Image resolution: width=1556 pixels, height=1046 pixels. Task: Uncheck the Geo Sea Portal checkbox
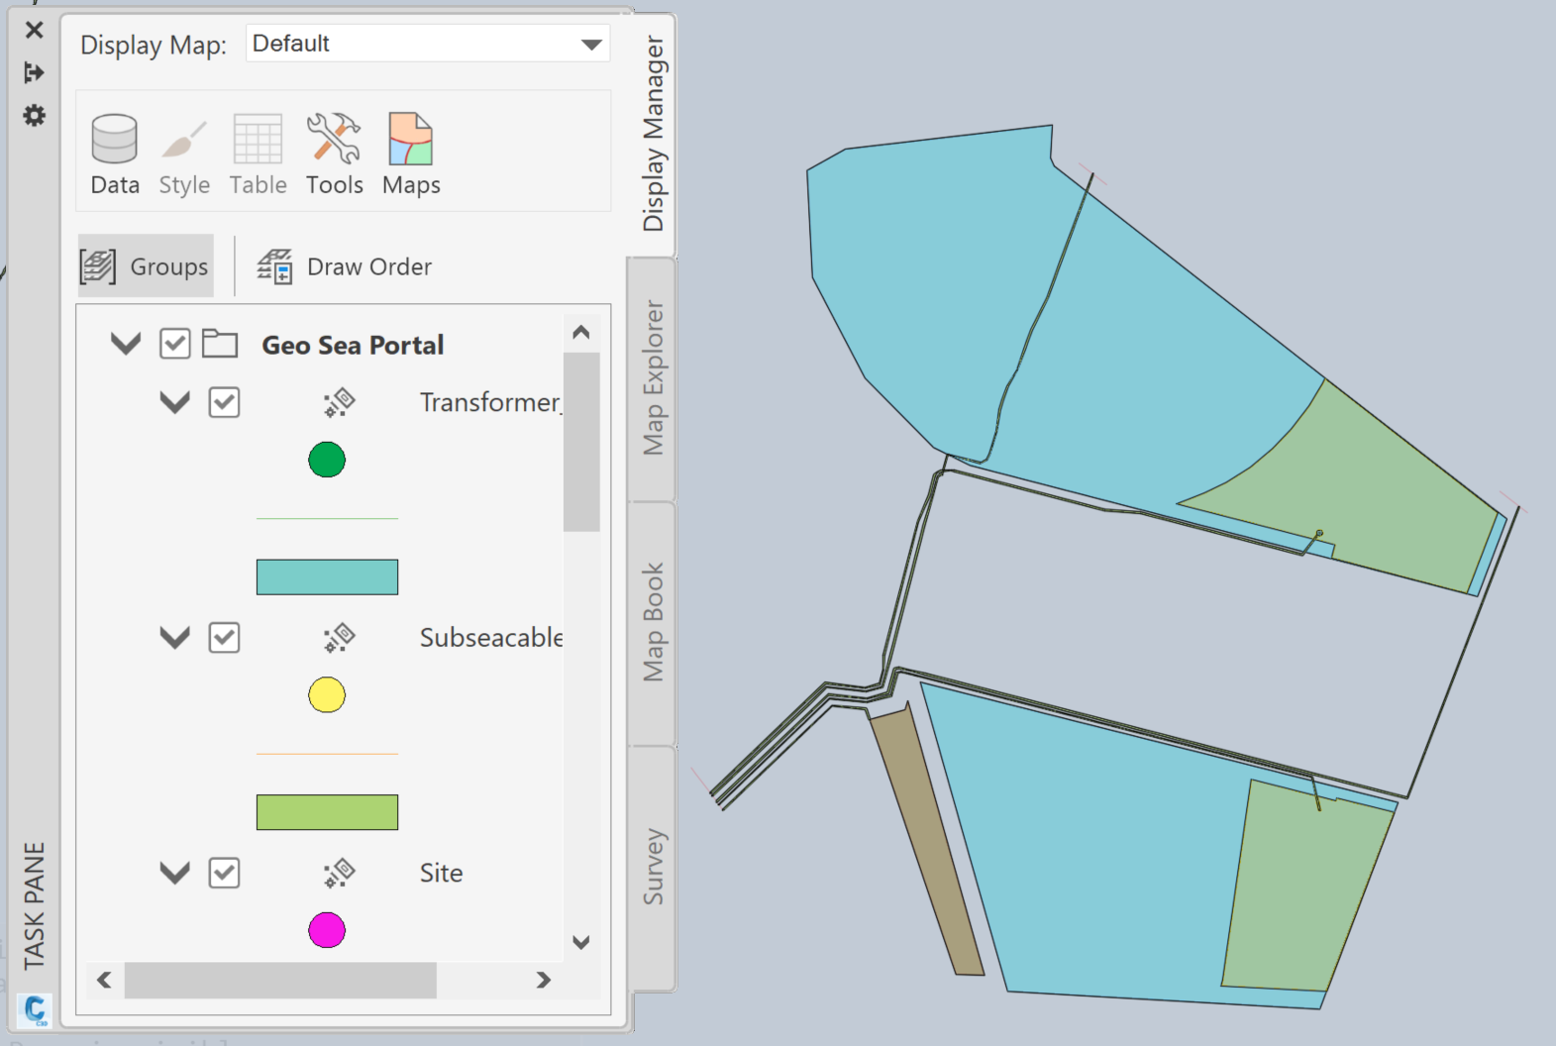coord(175,344)
